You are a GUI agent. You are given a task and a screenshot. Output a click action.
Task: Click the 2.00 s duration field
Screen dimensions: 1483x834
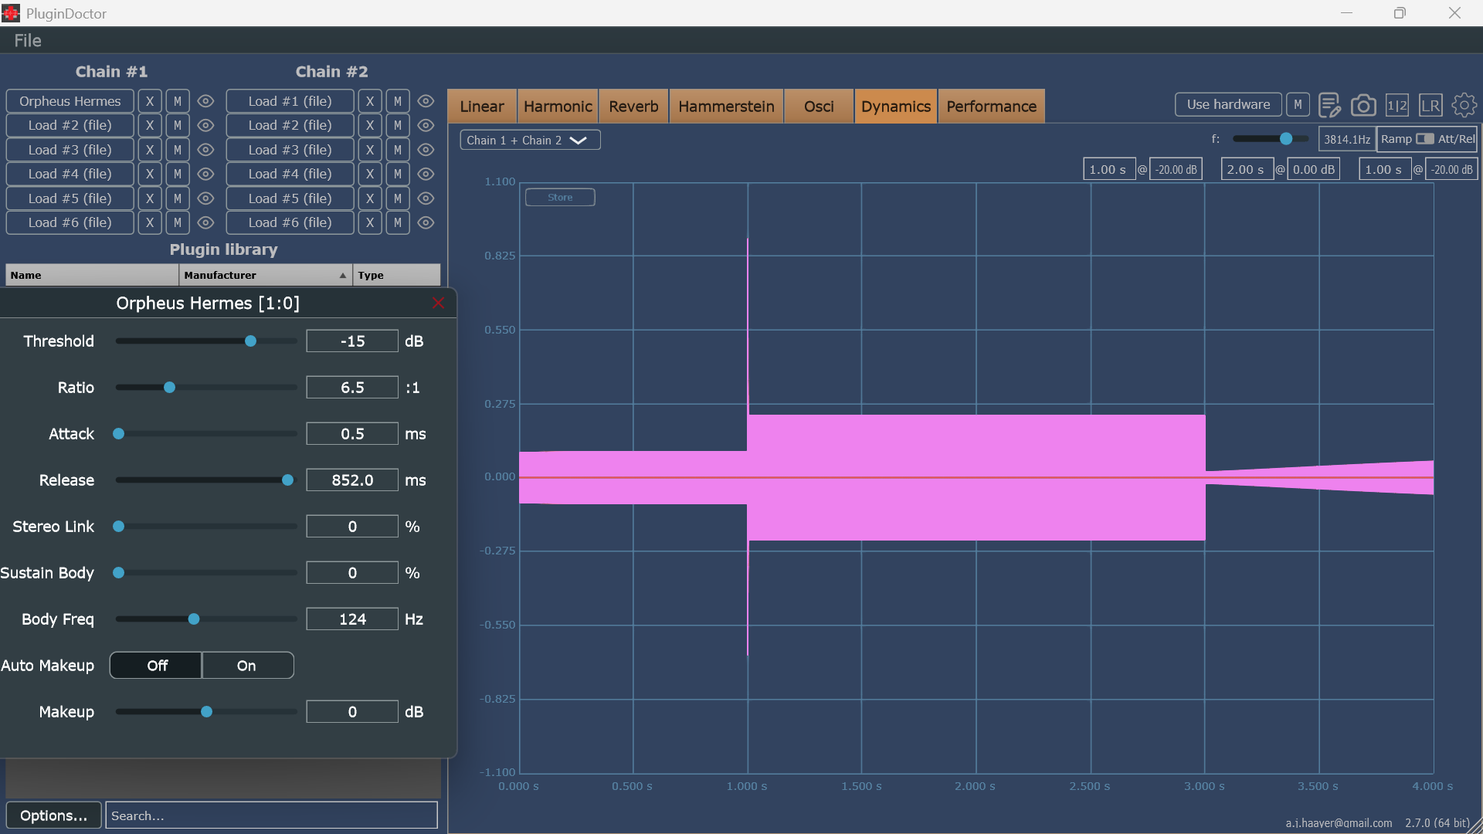[x=1246, y=170]
